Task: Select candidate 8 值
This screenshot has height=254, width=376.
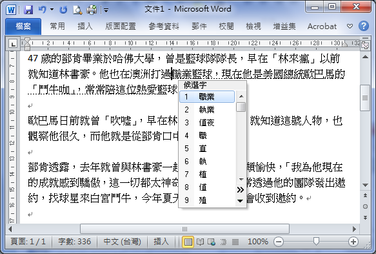Action: point(207,187)
